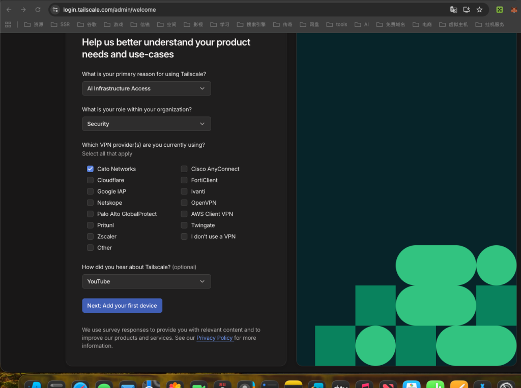This screenshot has height=388, width=521.
Task: Open the apps grid icon in bookmarks bar
Action: [x=8, y=24]
